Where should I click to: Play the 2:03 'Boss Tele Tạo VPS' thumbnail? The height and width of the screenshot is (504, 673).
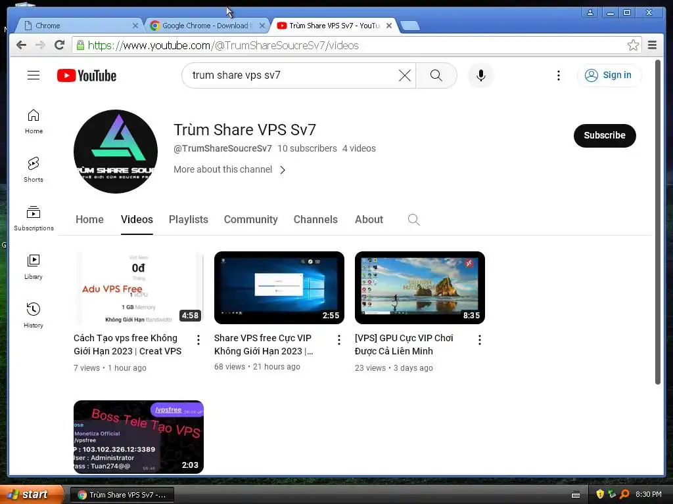139,436
